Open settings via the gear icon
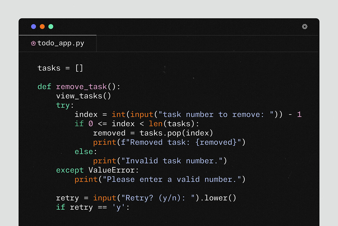Viewport: 338px width, 226px height. pos(305,27)
